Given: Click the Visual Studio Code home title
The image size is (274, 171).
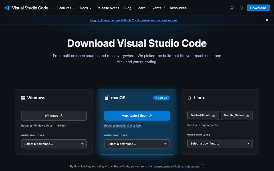Looking at the screenshot, I should (x=30, y=8).
